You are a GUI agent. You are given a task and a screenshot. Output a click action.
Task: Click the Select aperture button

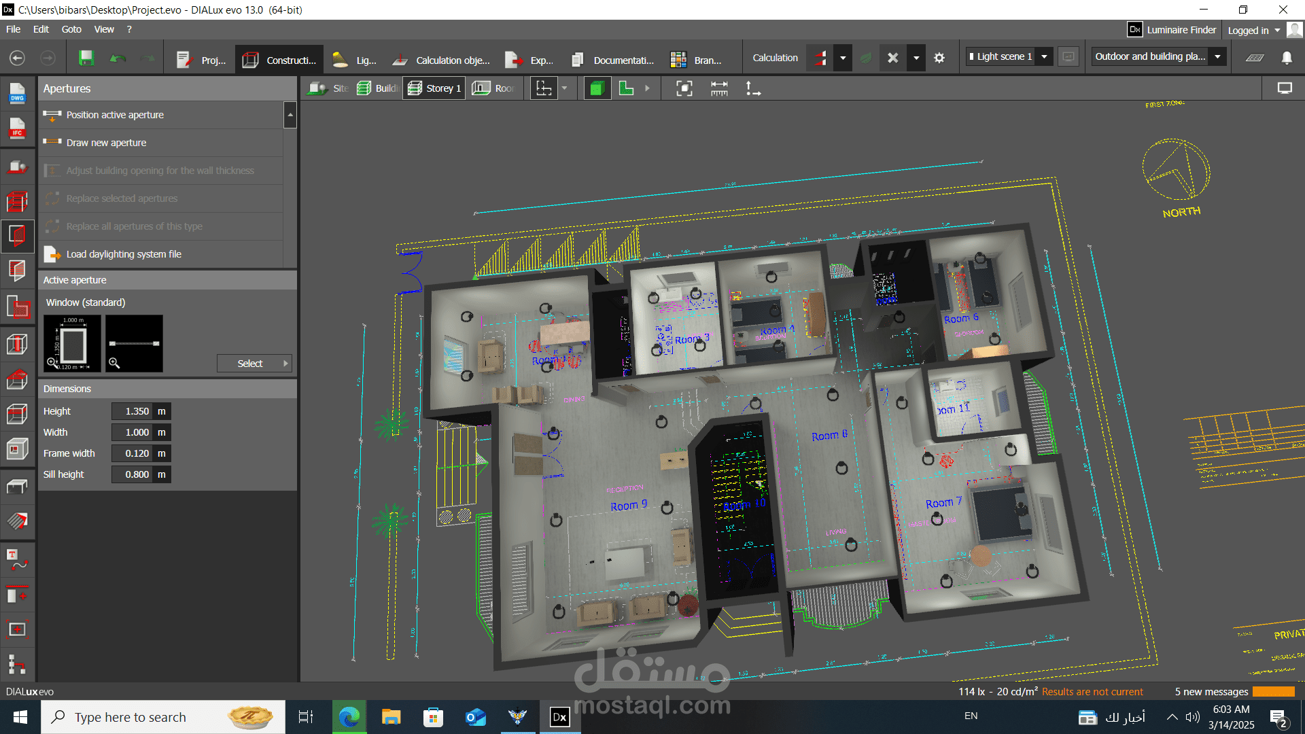pyautogui.click(x=254, y=364)
